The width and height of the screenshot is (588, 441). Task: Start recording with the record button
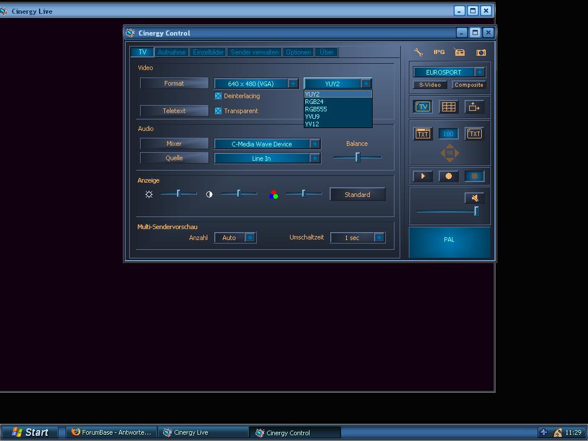point(448,176)
